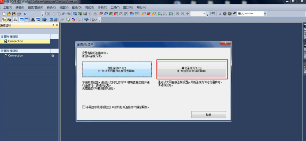Click the Undo arrow icon

pyautogui.click(x=63, y=14)
